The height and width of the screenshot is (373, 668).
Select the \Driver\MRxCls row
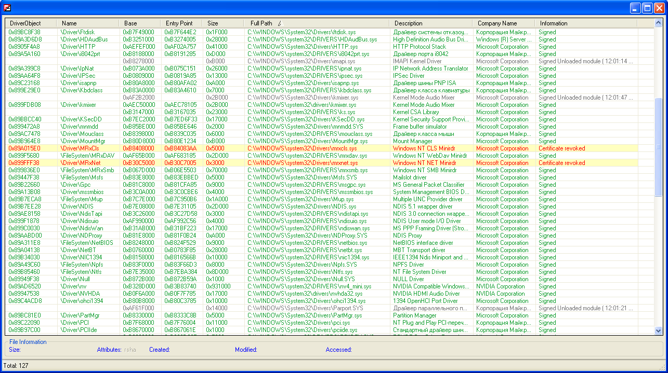tap(321, 148)
